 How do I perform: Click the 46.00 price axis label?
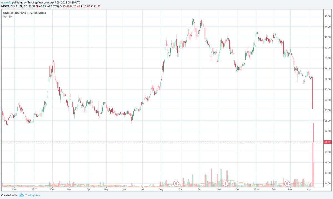click(x=327, y=17)
